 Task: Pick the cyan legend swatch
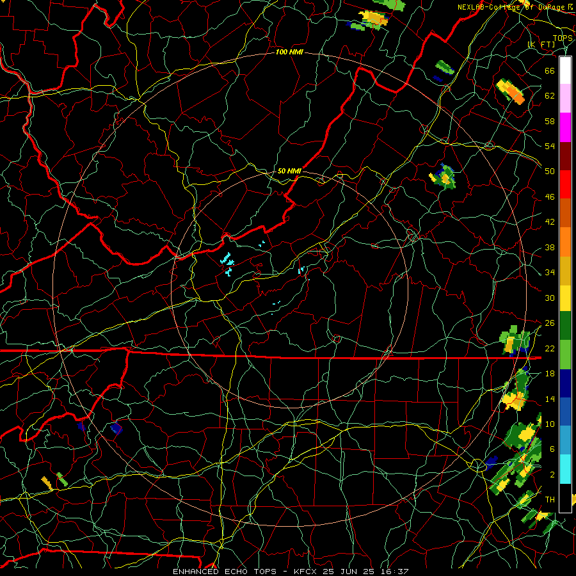(565, 469)
